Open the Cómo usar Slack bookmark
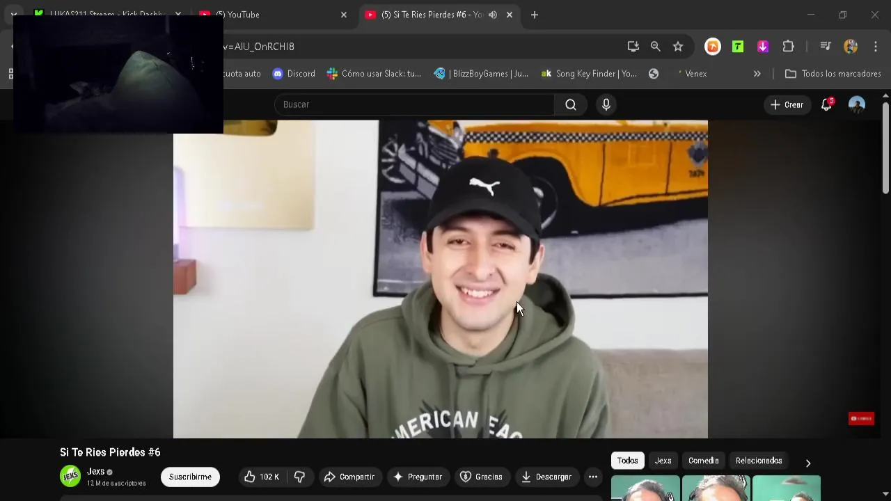This screenshot has width=891, height=501. click(374, 74)
